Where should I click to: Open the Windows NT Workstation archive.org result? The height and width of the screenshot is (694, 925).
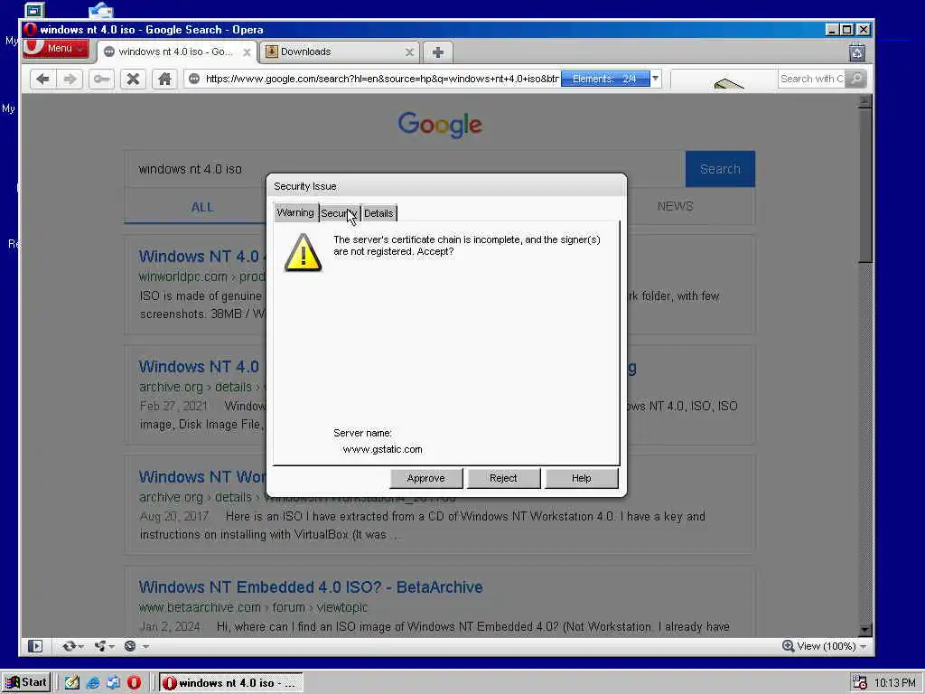click(x=202, y=477)
